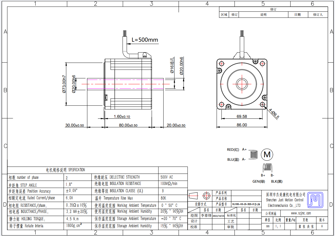This screenshot has width=335, height=236.
Task: Click the hollow shaft center in front view
Action: pyautogui.click(x=242, y=84)
